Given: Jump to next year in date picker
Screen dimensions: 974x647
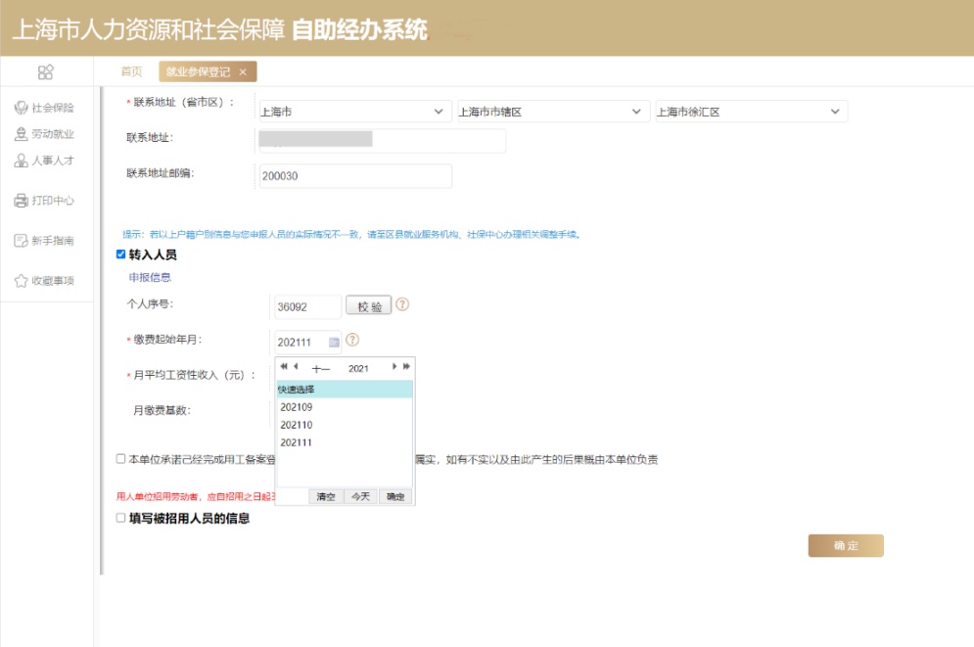Looking at the screenshot, I should click(x=406, y=367).
